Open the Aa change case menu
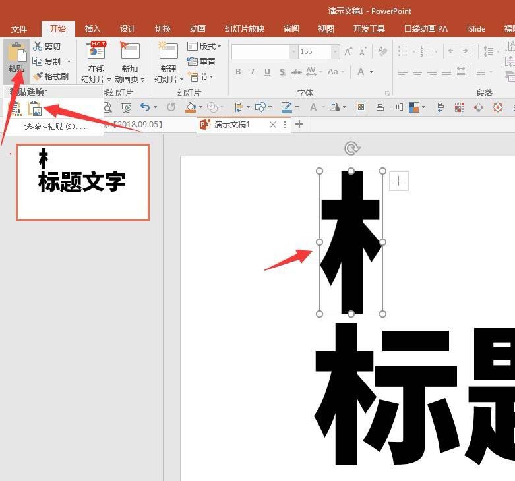Screen dimensions: 515x481 [x=336, y=72]
